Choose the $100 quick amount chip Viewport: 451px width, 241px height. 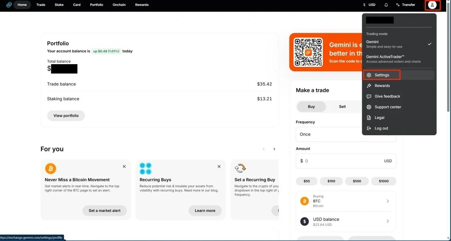point(331,181)
